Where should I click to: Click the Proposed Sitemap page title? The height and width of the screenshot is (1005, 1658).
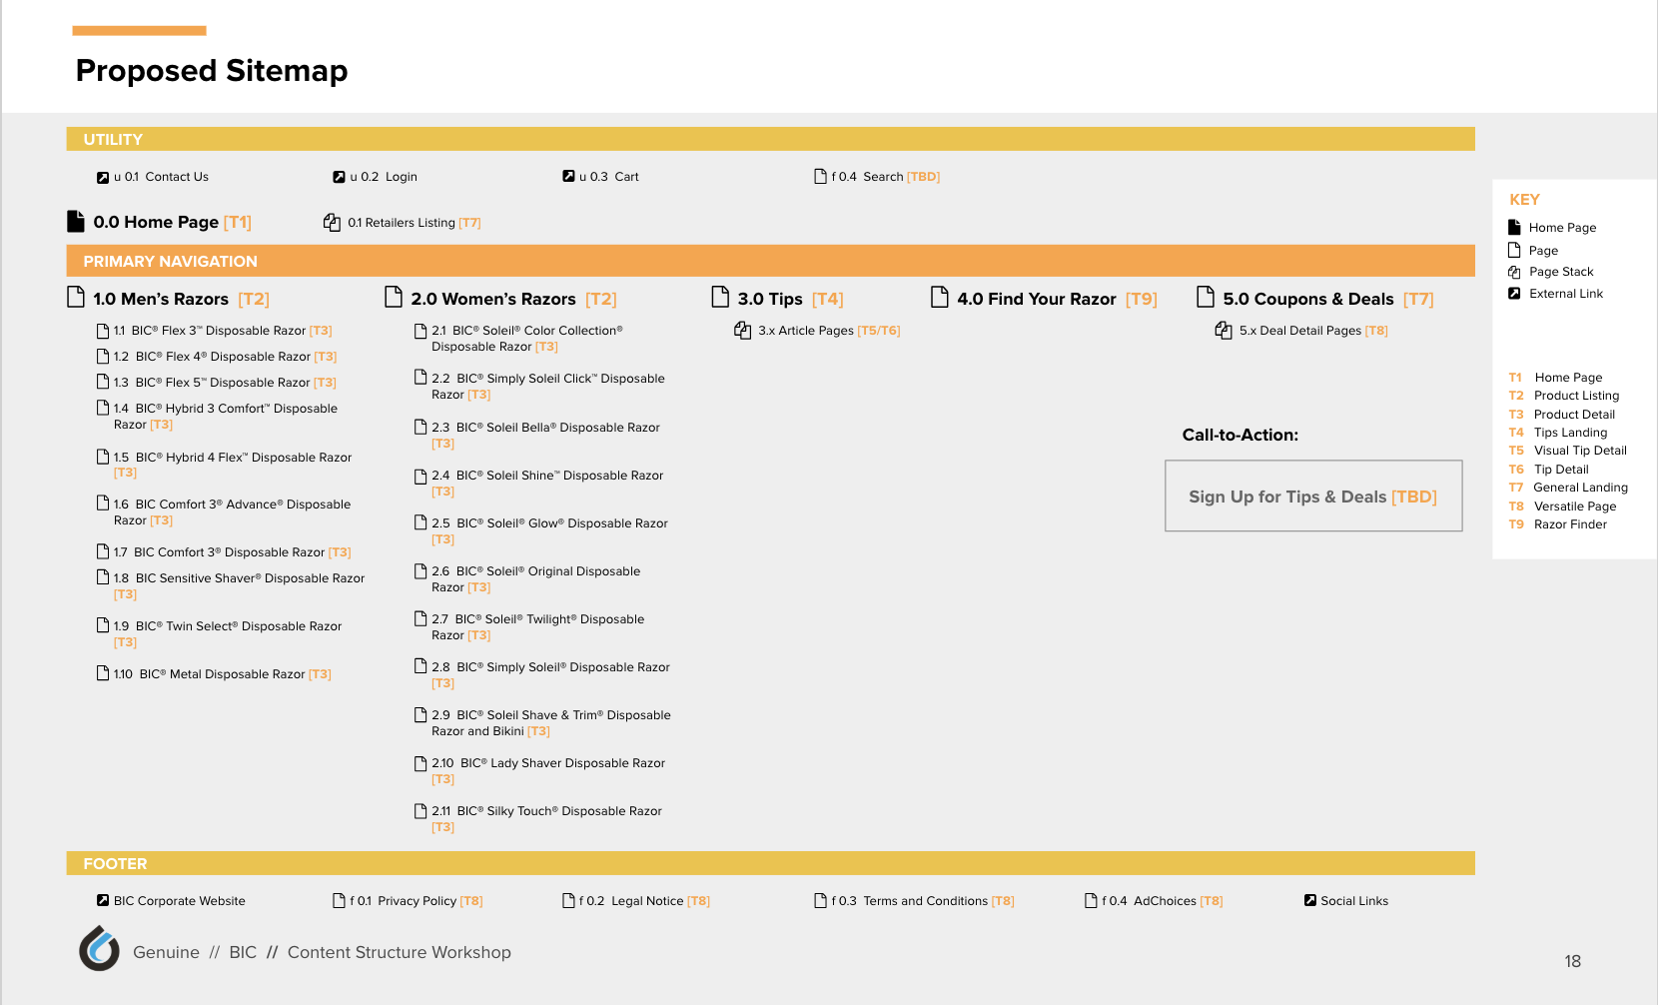click(212, 71)
